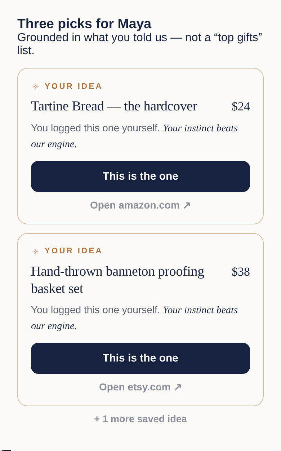Choose 'This is the one' for Tartine Bread
Screen dimensions: 281x451
tap(140, 176)
